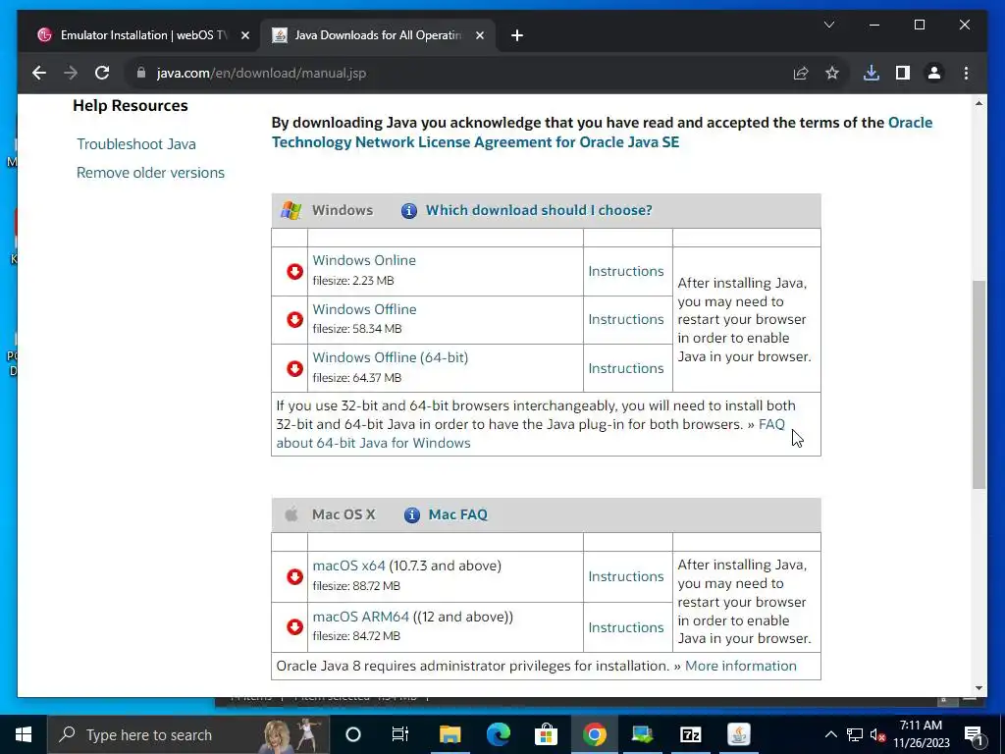Screen dimensions: 1005x754
Task: Click the Windows Online download link
Action: [364, 260]
